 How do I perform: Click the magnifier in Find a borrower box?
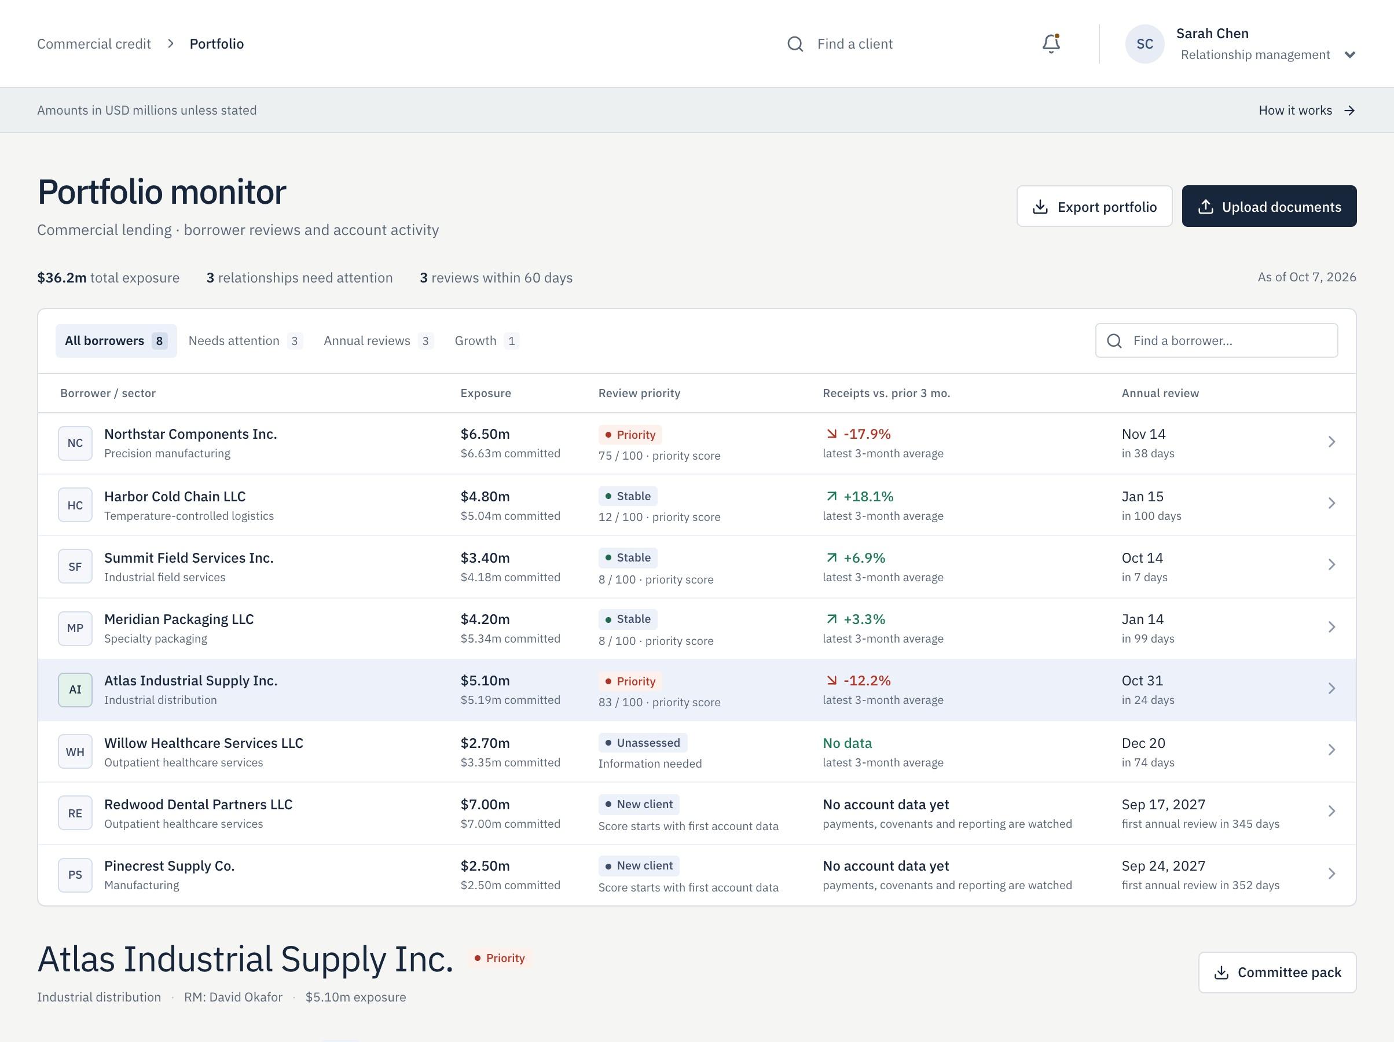coord(1114,341)
